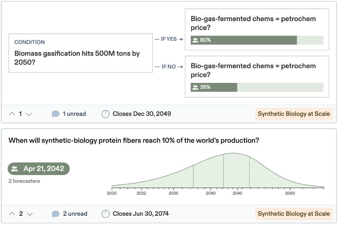Open IF NO petrochem price question
Viewport: 338px width, 225px height.
tap(253, 70)
